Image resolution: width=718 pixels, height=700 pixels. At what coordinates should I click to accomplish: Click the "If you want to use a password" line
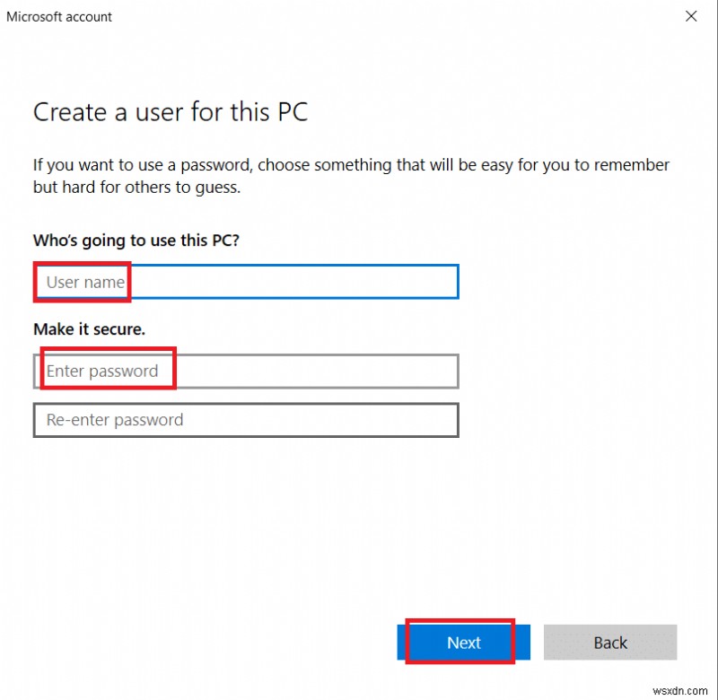350,165
